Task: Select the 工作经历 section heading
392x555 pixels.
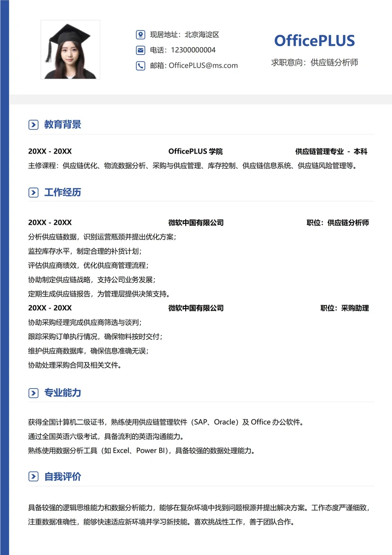Action: pyautogui.click(x=63, y=192)
